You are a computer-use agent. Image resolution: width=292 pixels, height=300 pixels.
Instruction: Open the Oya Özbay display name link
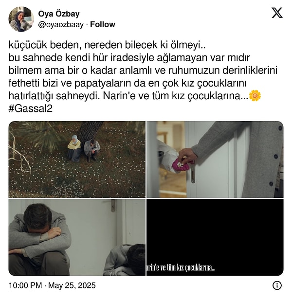point(59,14)
